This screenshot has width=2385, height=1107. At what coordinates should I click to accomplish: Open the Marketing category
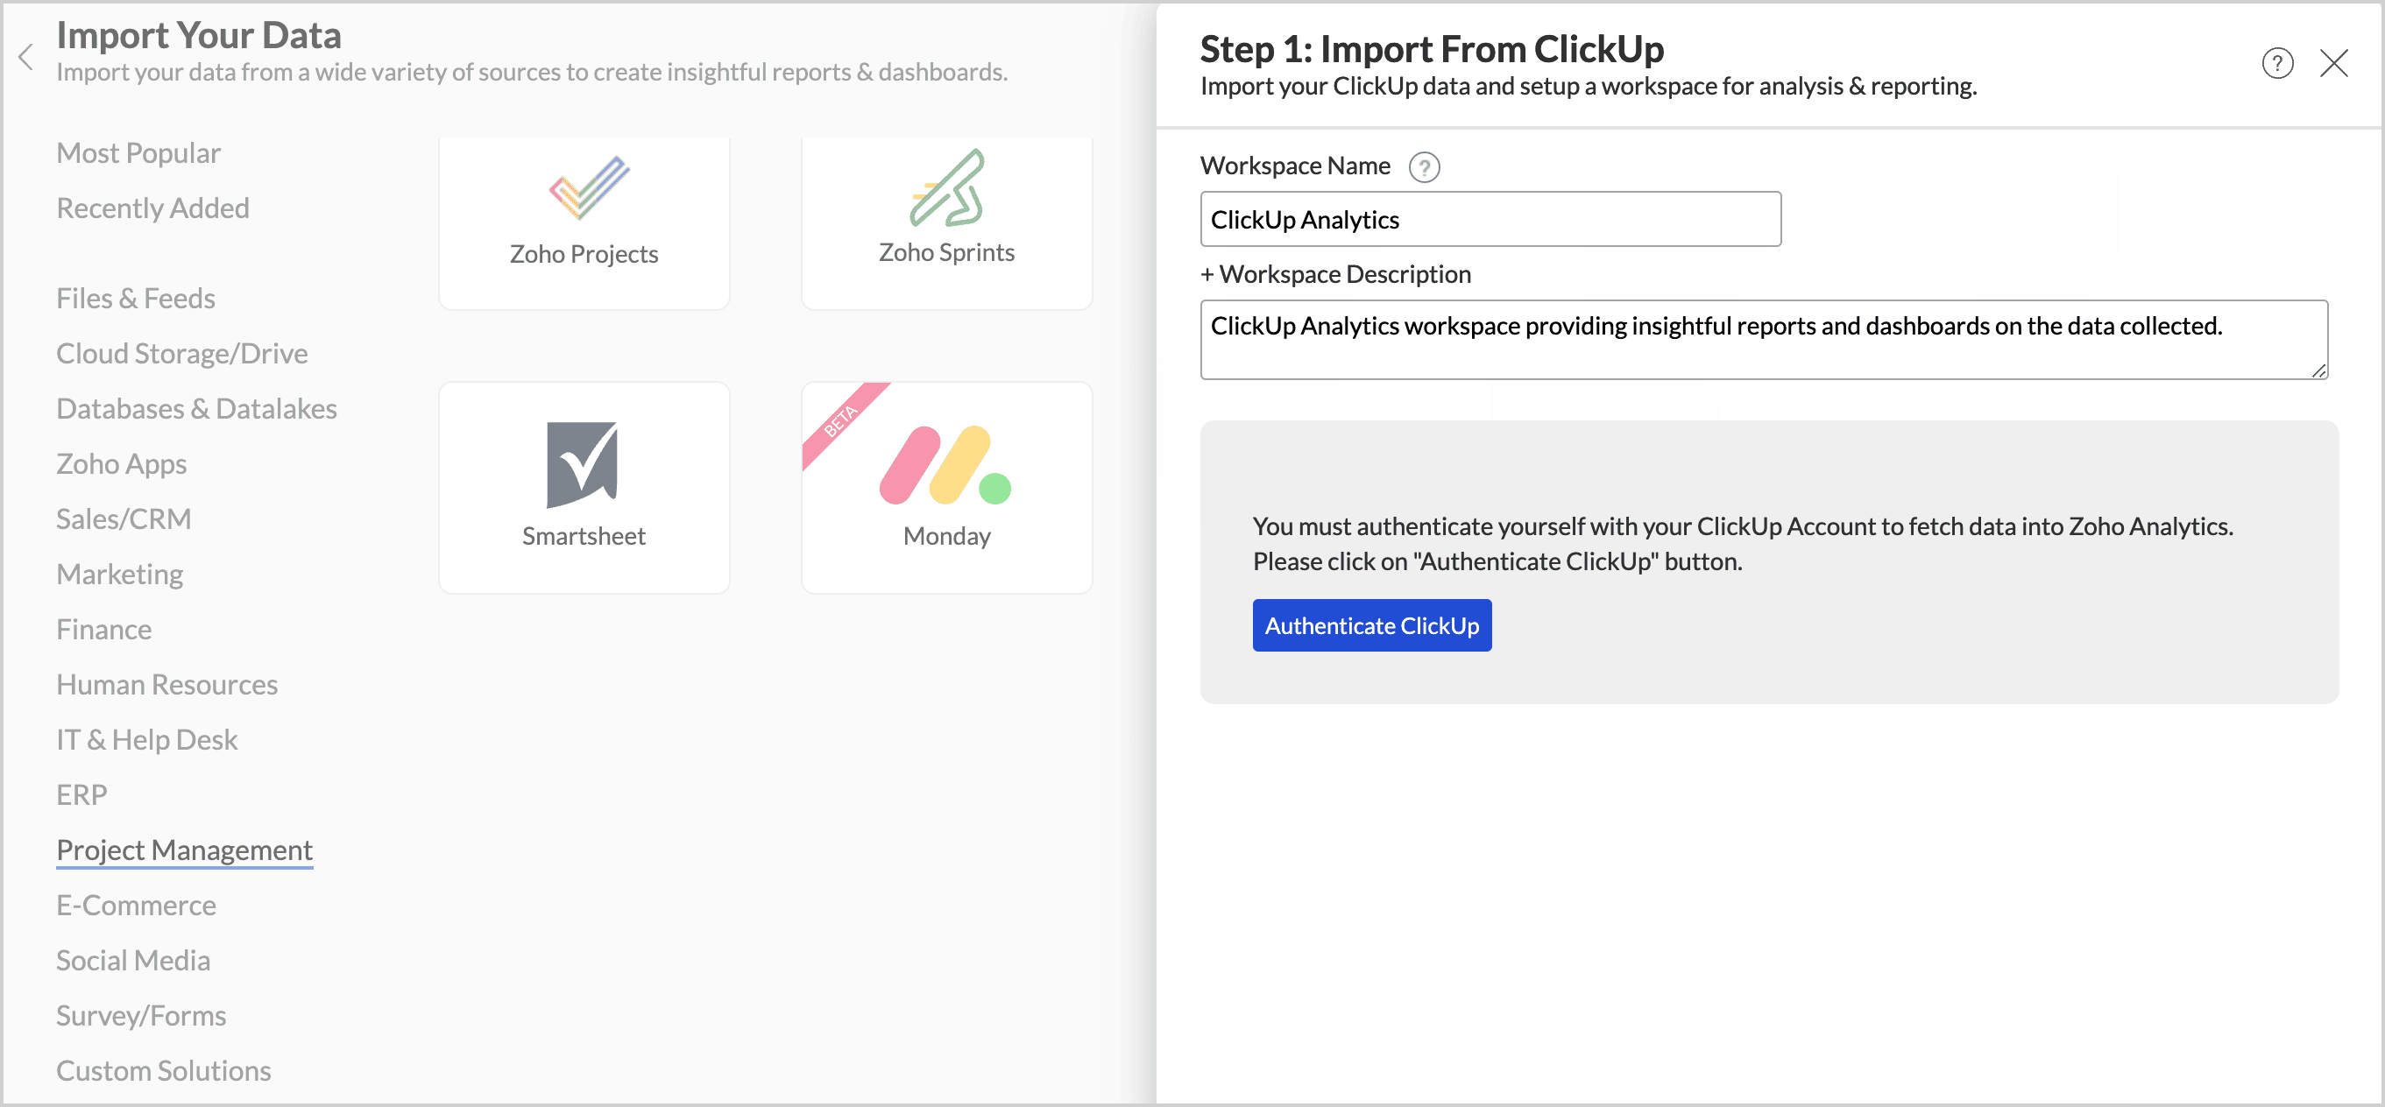(x=119, y=574)
